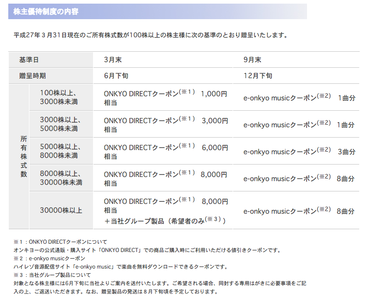Click the 基準日 row header
This screenshot has height=296, width=368.
(51, 60)
